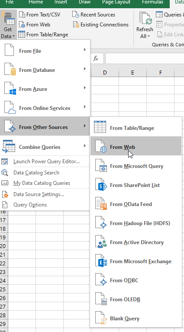Viewport: 184px width, 332px height.
Task: Click the Data Catalog Search magnifier icon
Action: pos(5,173)
